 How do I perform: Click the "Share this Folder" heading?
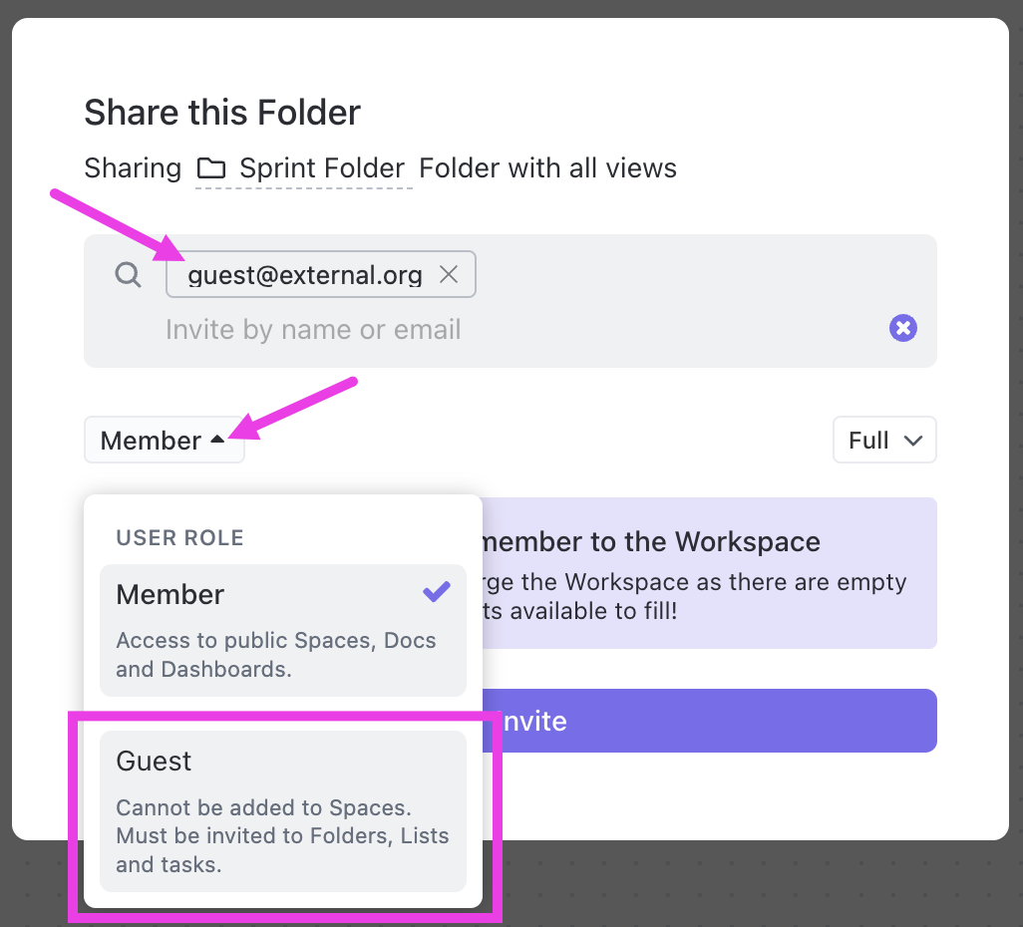[x=222, y=113]
